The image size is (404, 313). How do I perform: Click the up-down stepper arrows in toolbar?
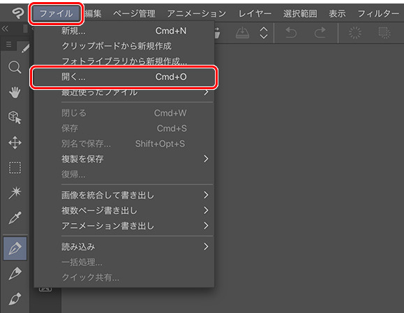click(264, 33)
